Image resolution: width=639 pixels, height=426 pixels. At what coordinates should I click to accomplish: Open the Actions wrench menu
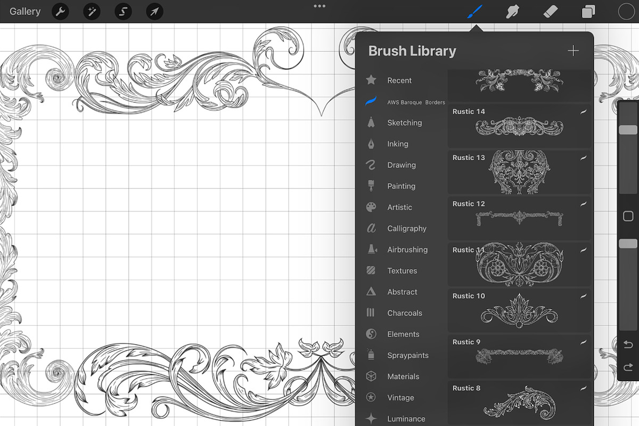(x=60, y=11)
